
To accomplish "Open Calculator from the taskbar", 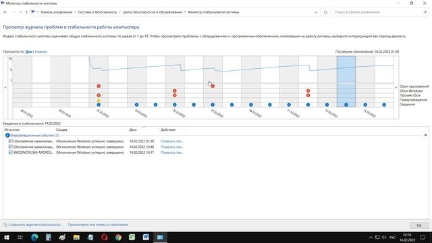I will (x=49, y=237).
